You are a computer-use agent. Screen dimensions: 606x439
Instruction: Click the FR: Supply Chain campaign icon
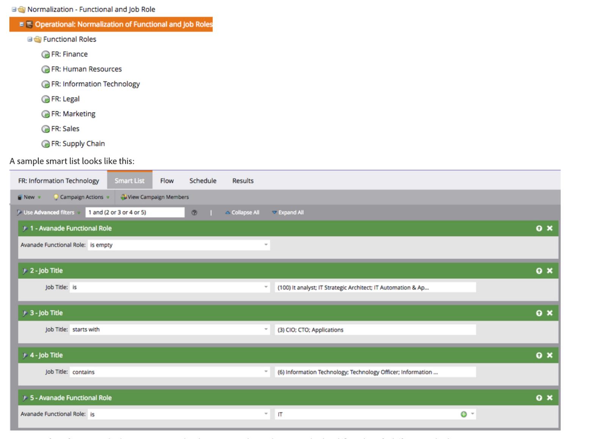click(x=45, y=144)
